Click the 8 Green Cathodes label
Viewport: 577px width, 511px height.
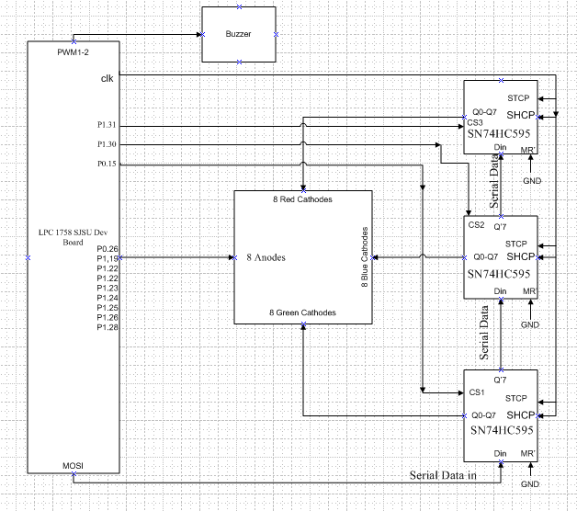tap(302, 312)
